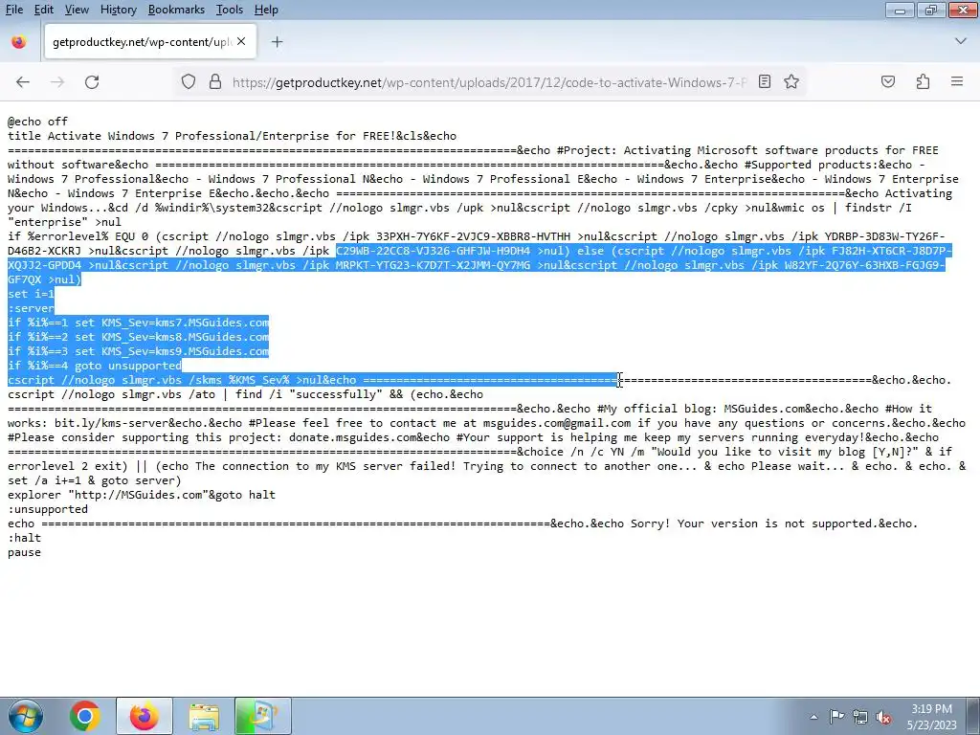
Task: Click the 'set i=1' line
Action: click(31, 294)
